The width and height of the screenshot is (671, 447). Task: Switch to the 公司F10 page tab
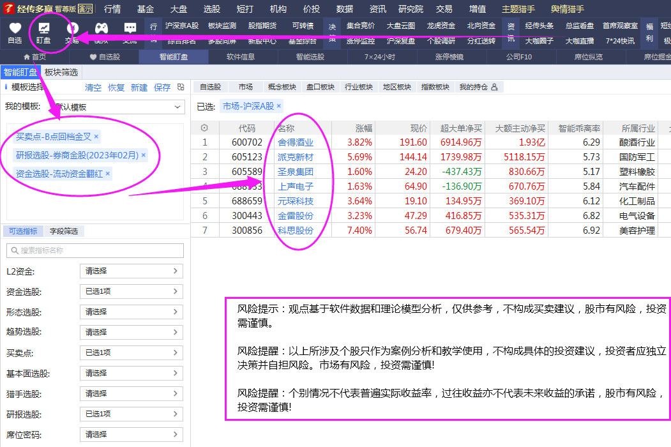tap(519, 57)
